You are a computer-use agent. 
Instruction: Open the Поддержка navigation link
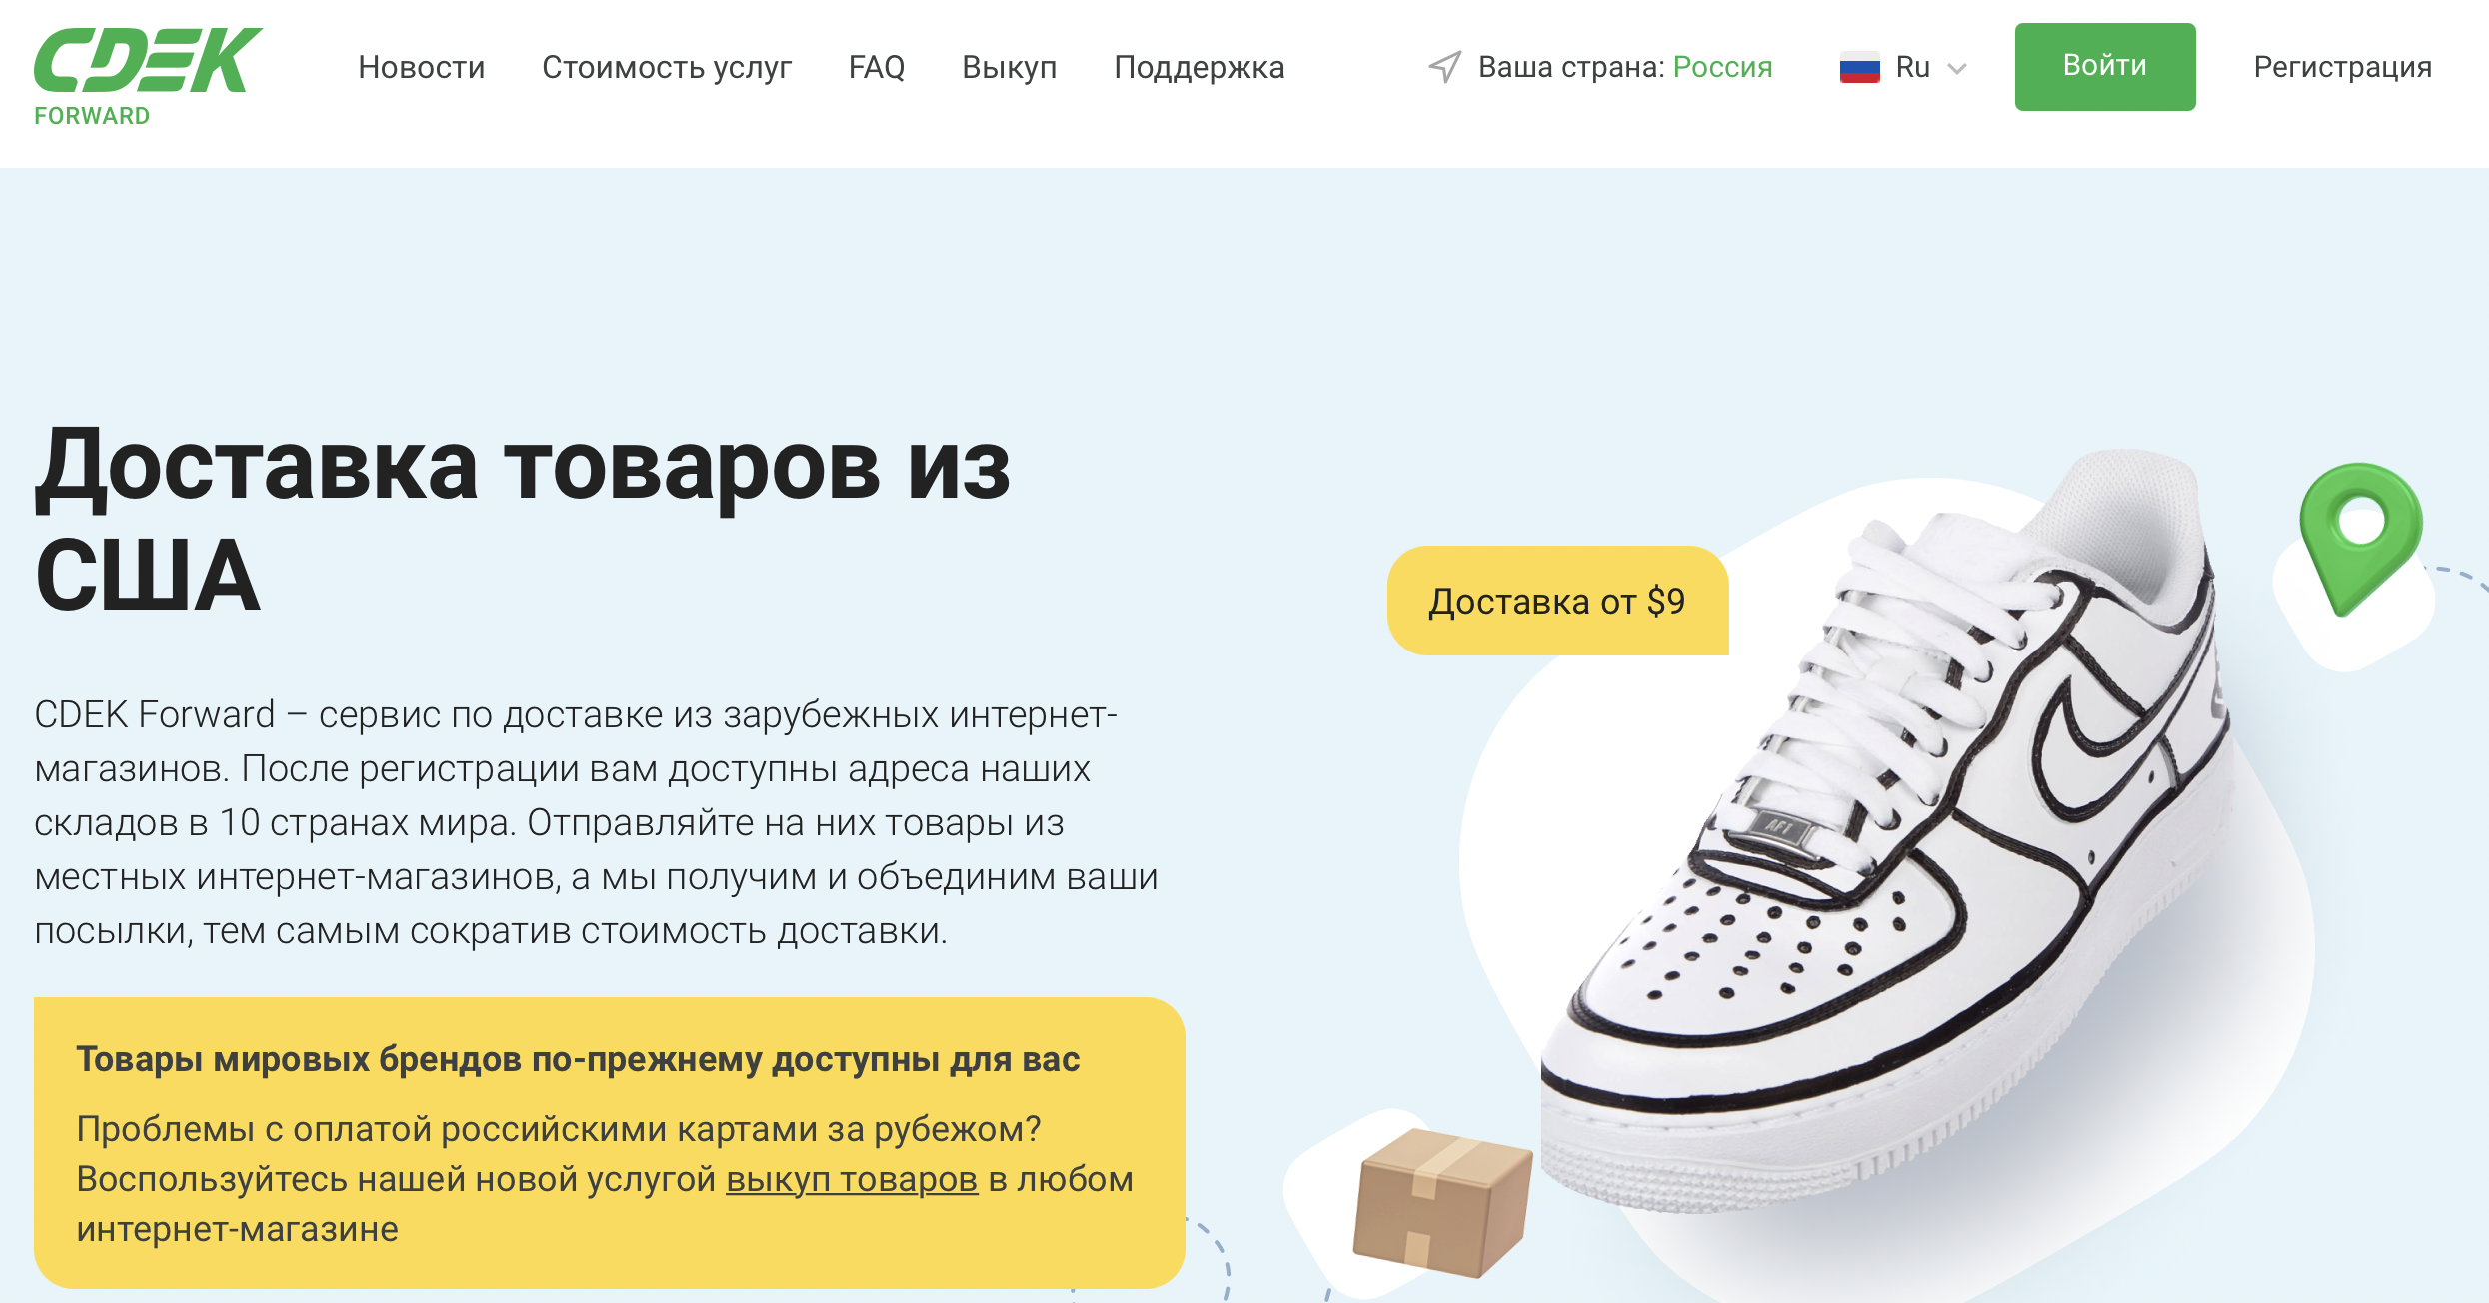coord(1200,67)
